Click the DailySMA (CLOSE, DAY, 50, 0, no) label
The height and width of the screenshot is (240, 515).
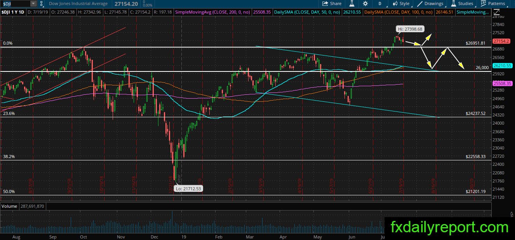click(307, 12)
